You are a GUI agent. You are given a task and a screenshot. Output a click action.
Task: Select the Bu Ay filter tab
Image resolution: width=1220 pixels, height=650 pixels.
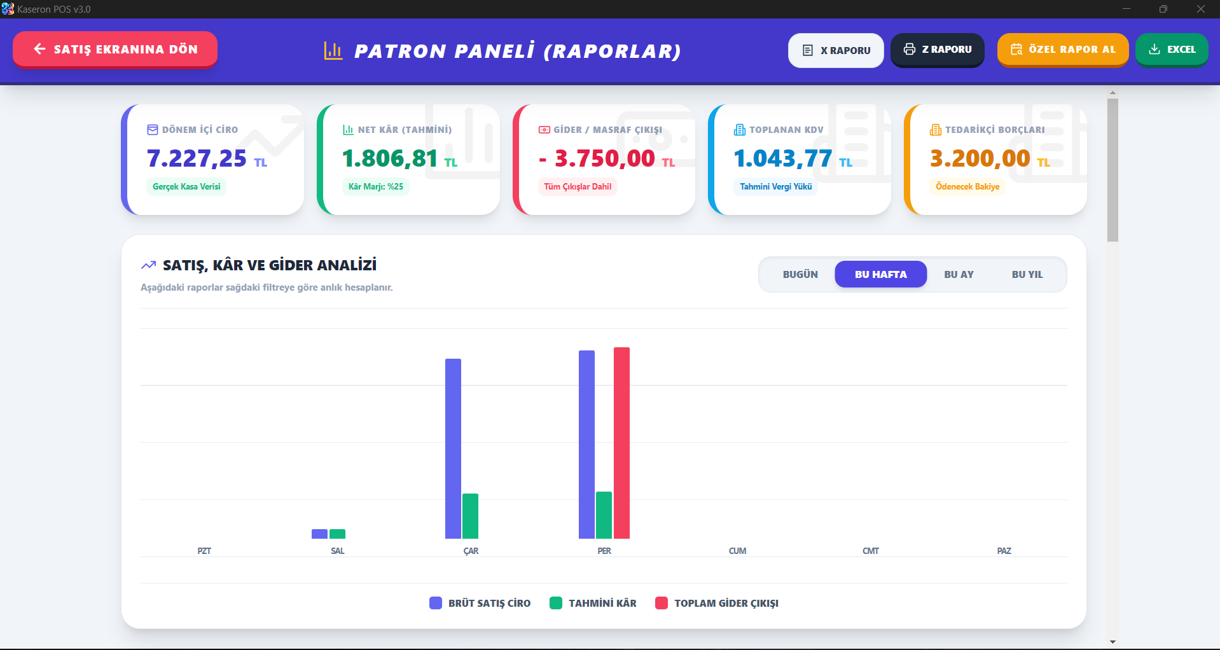(958, 274)
